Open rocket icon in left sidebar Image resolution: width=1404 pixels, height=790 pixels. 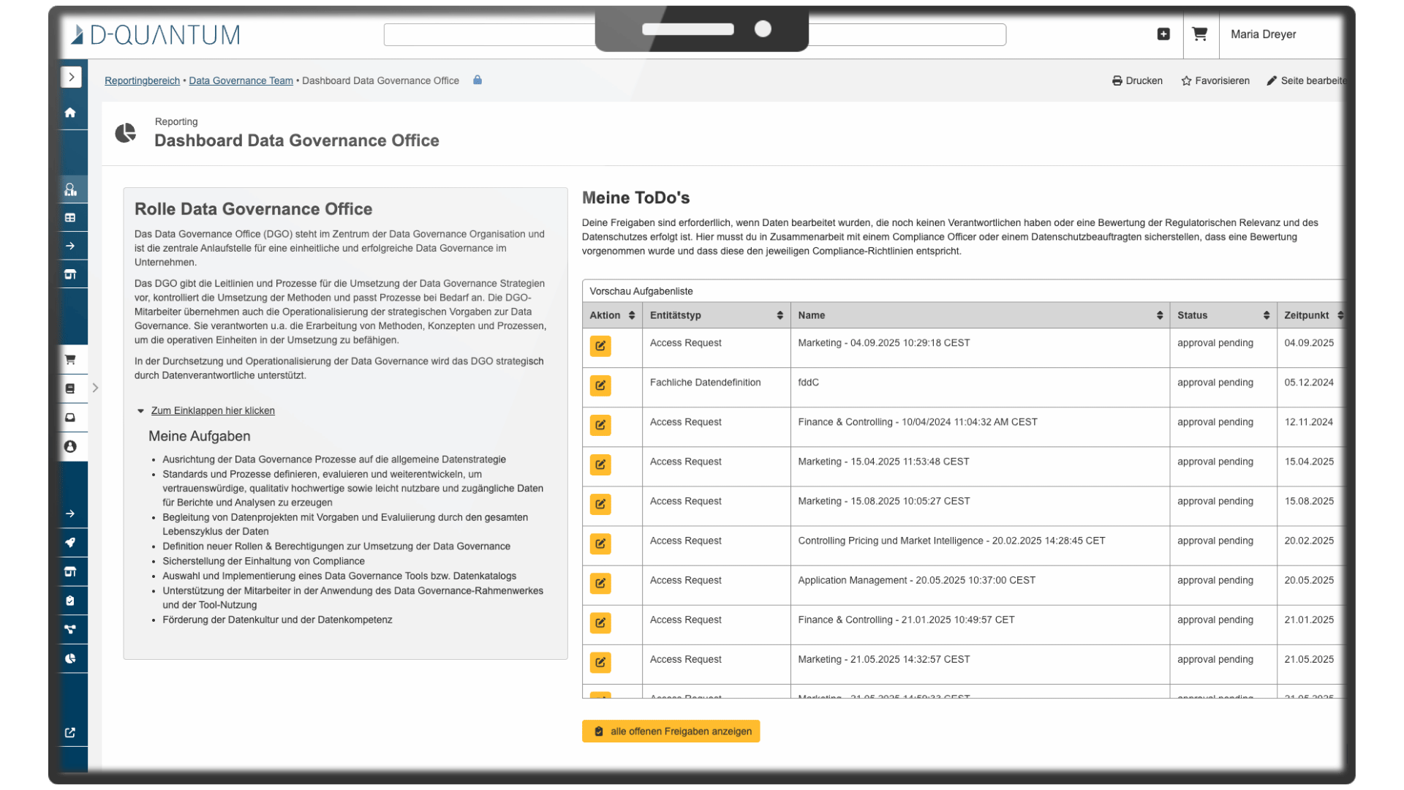pos(70,543)
